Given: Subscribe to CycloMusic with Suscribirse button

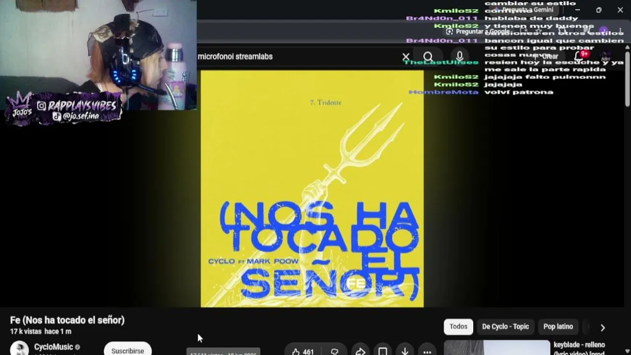Looking at the screenshot, I should pos(128,349).
